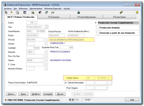Screen dimensions: 144x106
Task: Open lookup button next to Almacén Destino field
Action: click(46, 68)
